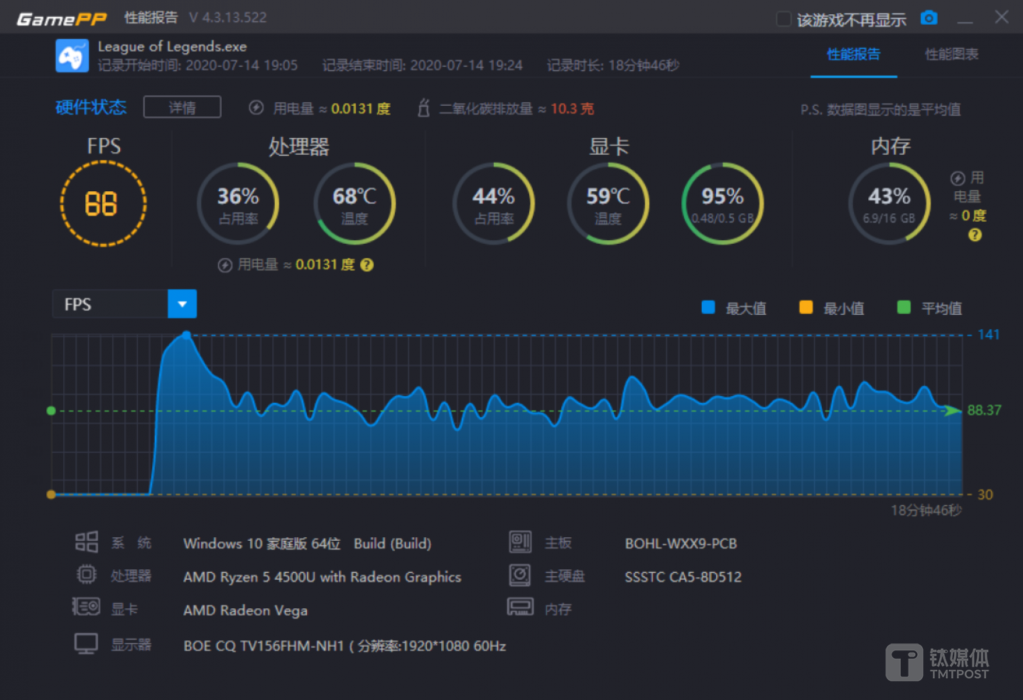Click the memory power usage help icon

click(x=975, y=235)
